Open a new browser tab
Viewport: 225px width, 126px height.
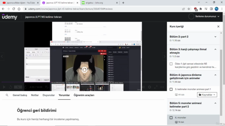point(123,3)
